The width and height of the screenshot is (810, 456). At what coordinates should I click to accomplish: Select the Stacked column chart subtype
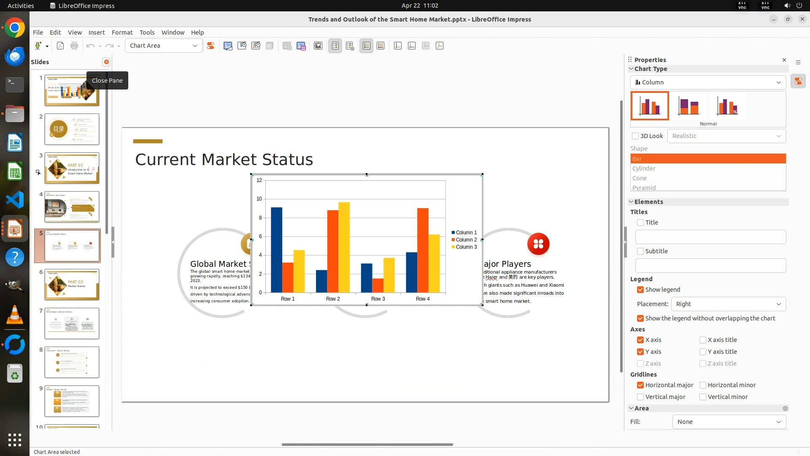click(x=688, y=106)
